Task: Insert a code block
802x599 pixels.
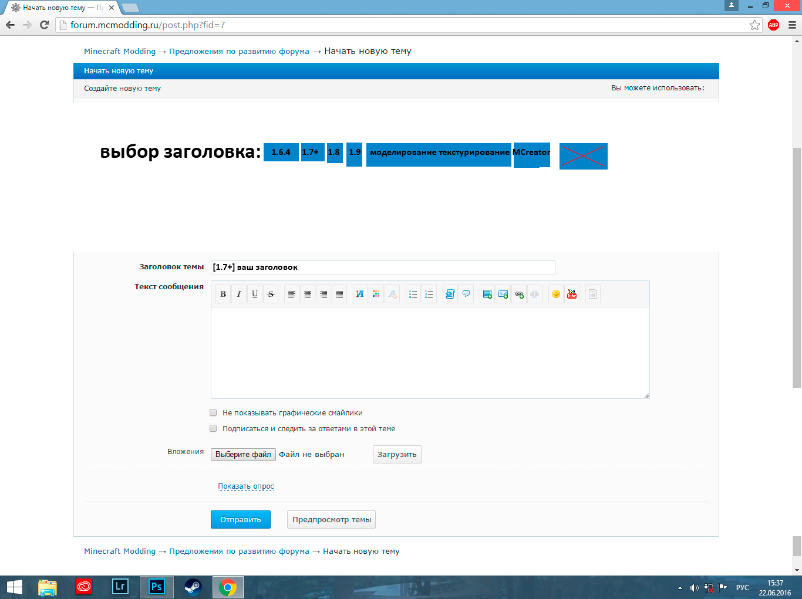Action: tap(450, 294)
